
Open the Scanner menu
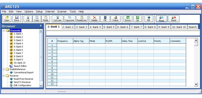[x=62, y=12]
